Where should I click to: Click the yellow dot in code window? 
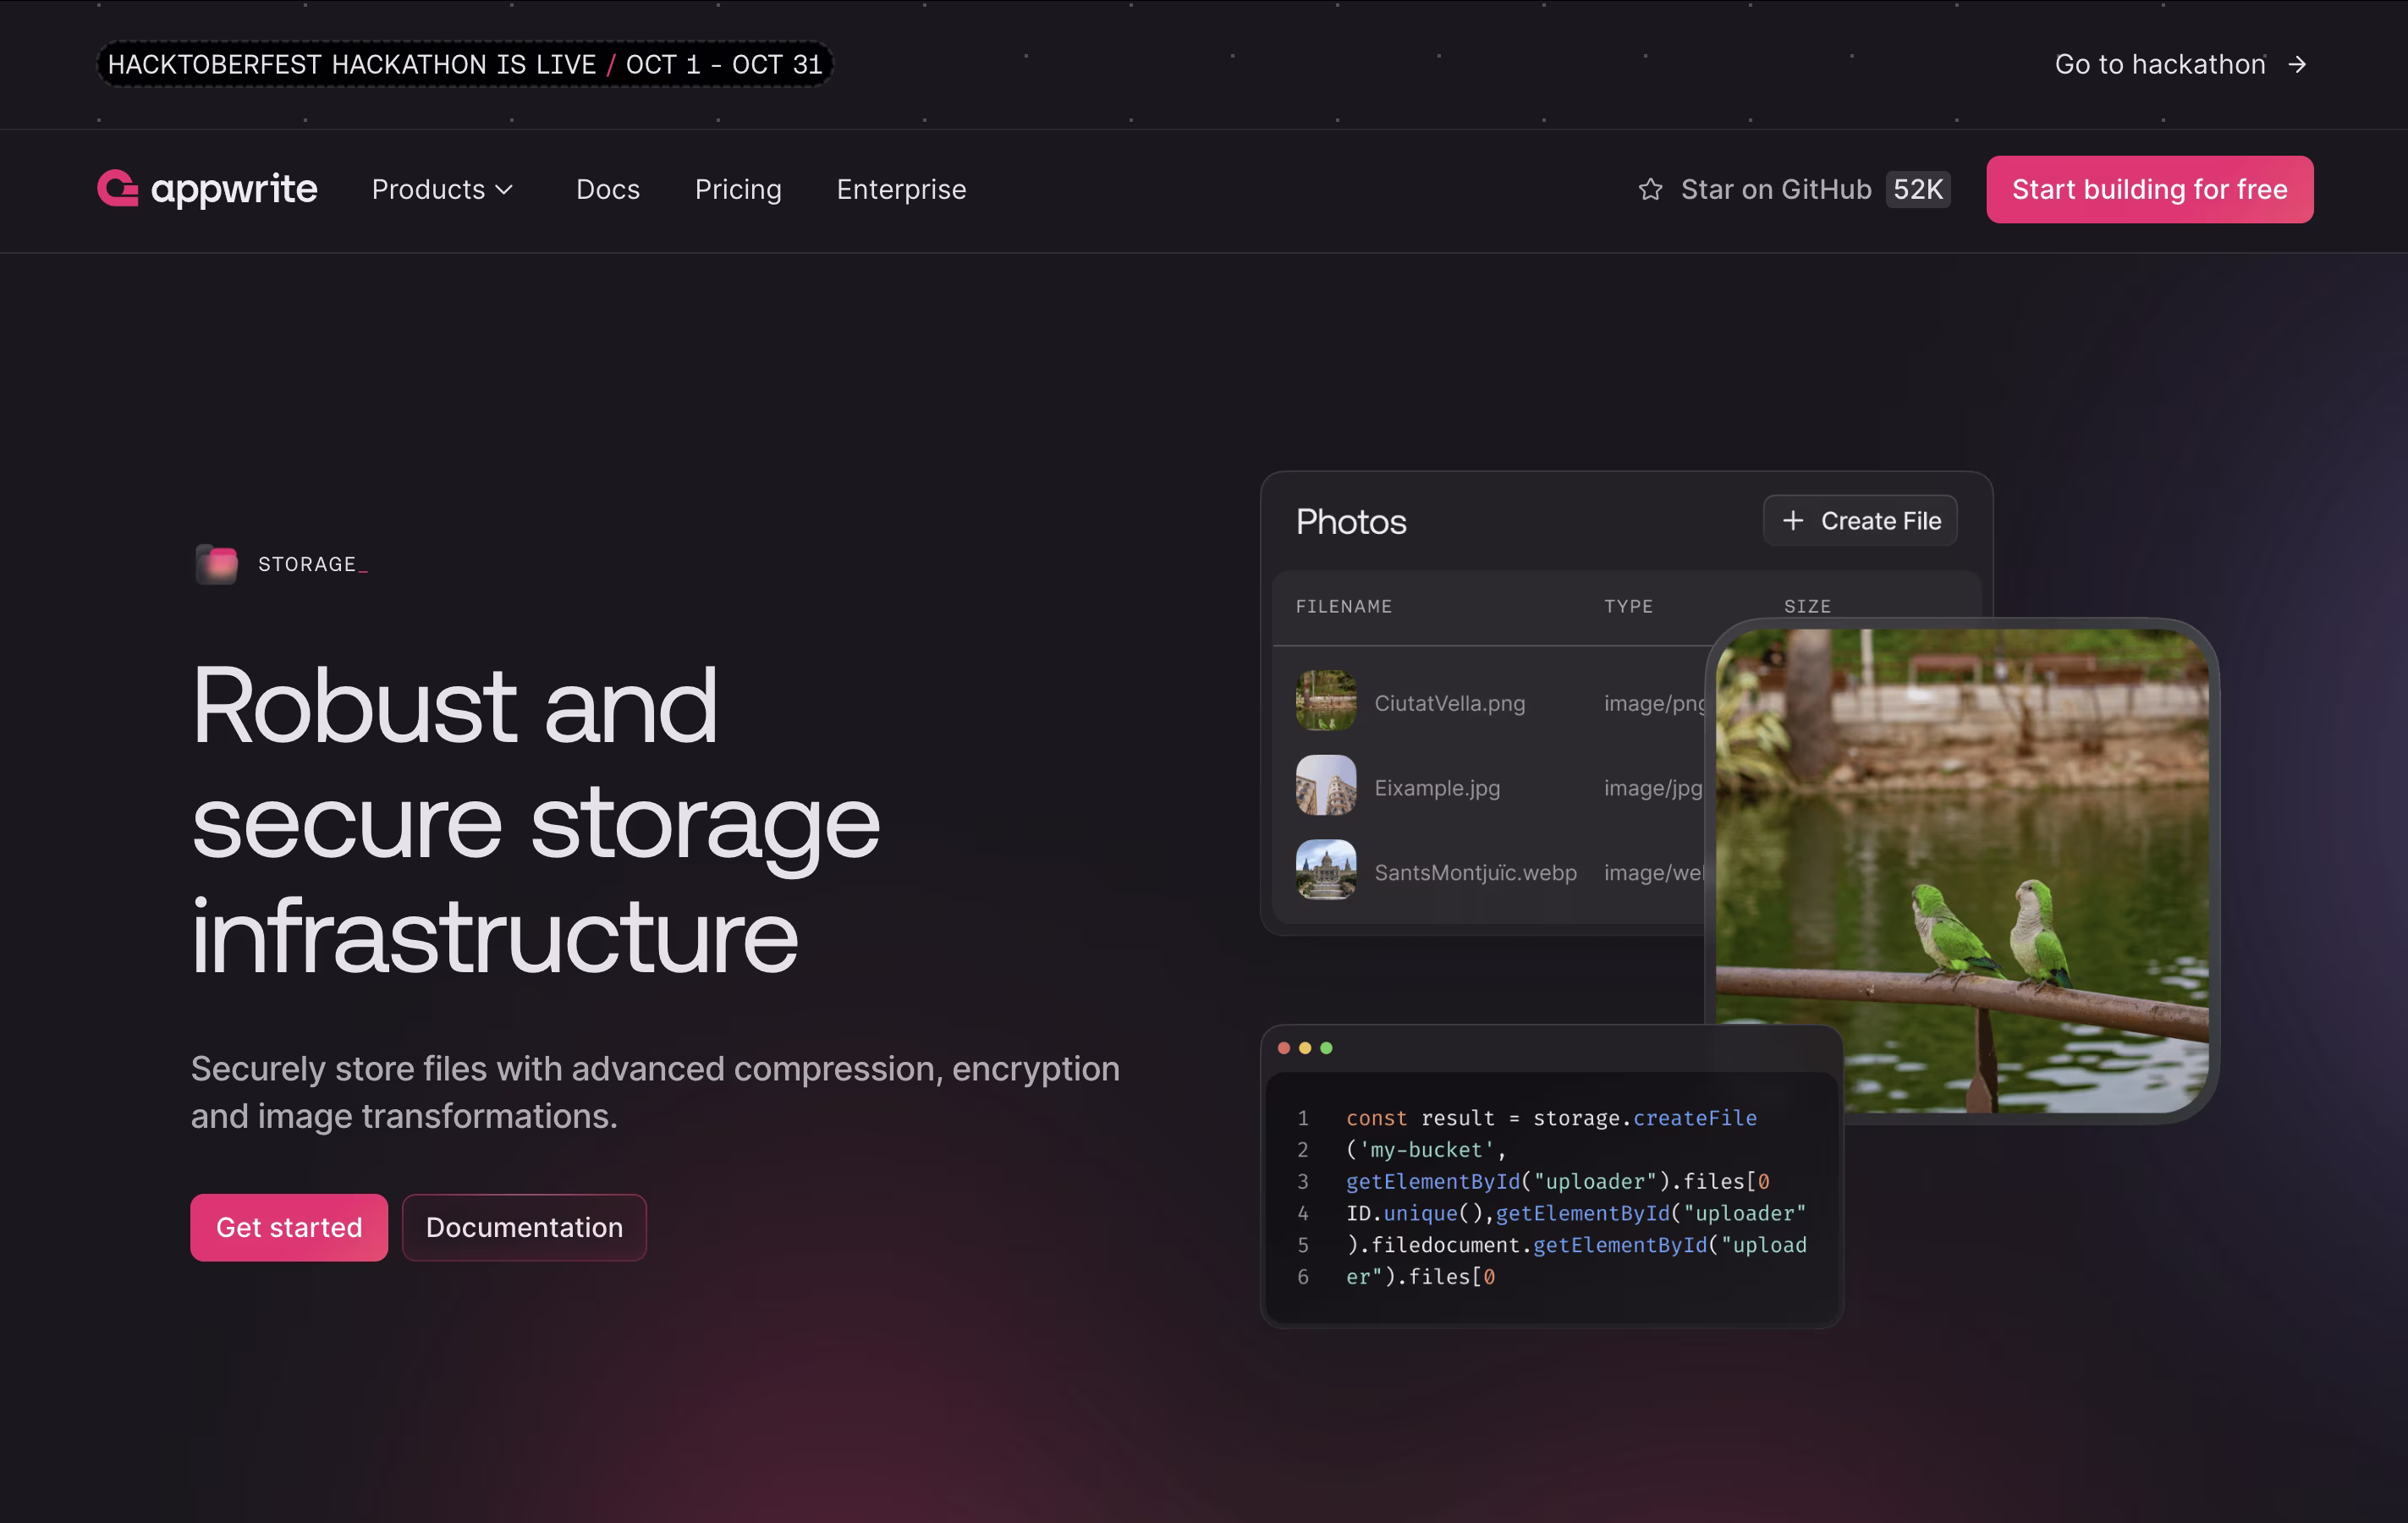1305,1048
